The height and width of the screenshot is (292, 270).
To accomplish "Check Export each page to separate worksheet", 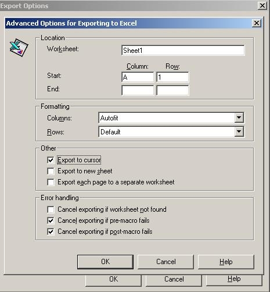I will tap(51, 182).
